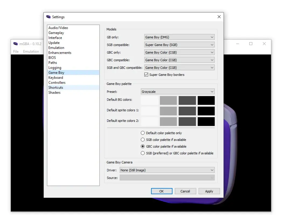Select the Shaders settings category

click(54, 92)
